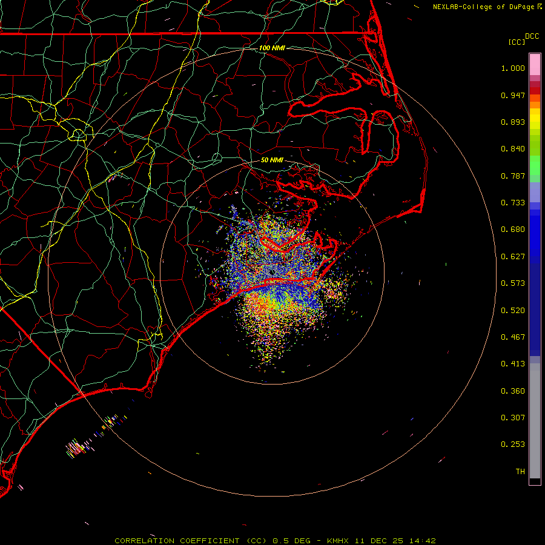Click the [CC] unit label above the color bar

click(517, 42)
